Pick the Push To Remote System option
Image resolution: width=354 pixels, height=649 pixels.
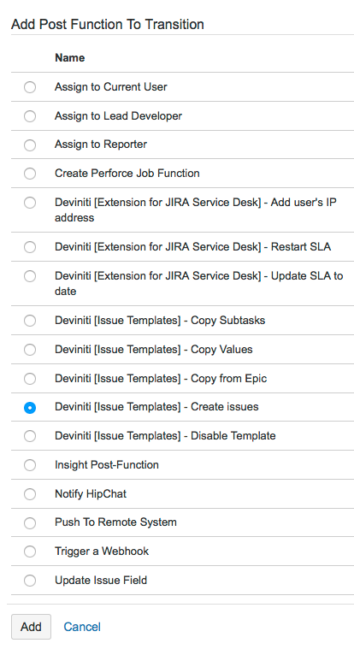30,523
